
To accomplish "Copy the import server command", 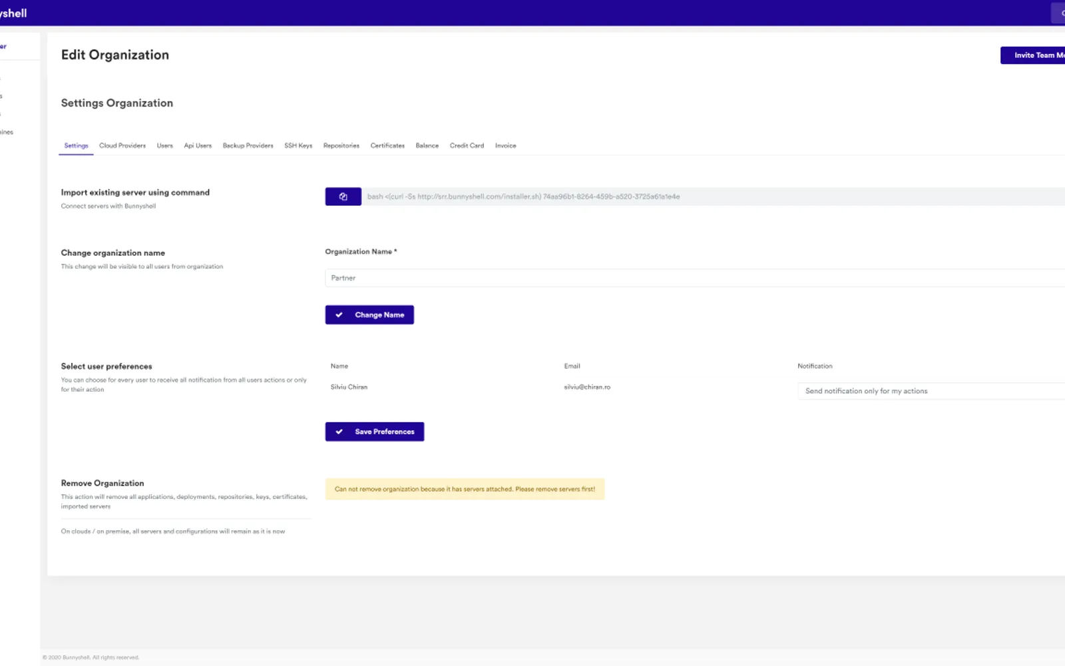I will (x=343, y=196).
